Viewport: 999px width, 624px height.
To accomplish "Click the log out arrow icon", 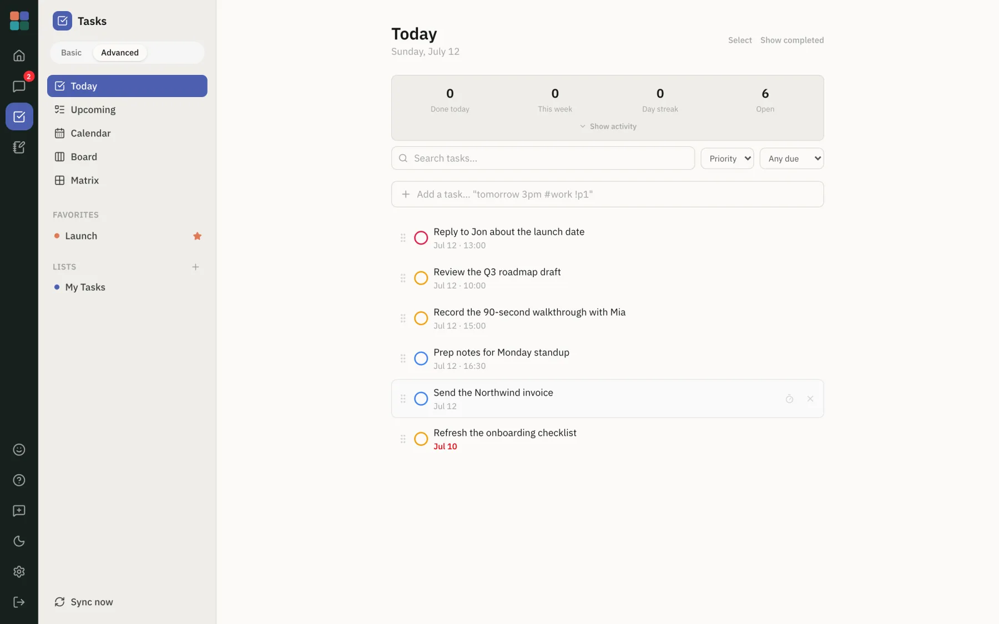I will coord(19,602).
